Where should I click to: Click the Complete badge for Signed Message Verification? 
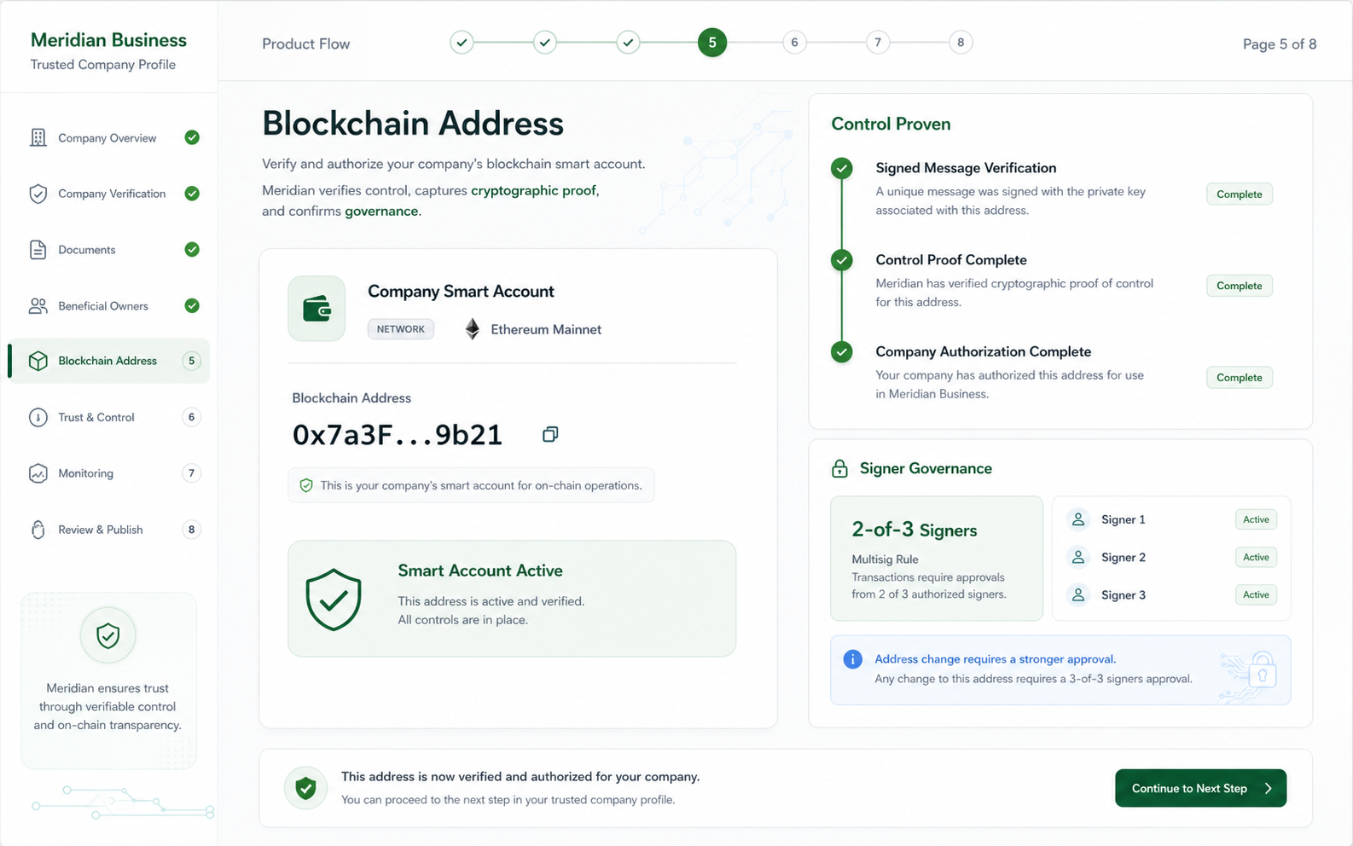pyautogui.click(x=1239, y=194)
